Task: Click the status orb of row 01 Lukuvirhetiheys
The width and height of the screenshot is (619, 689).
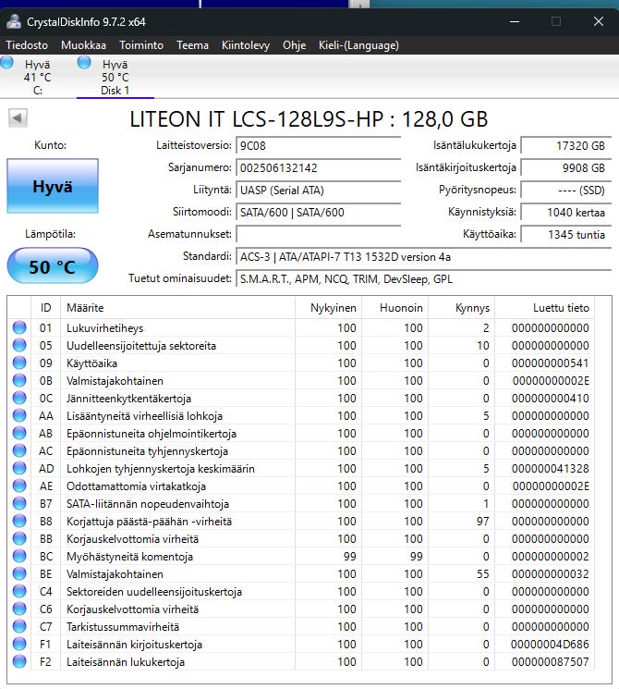Action: point(19,327)
